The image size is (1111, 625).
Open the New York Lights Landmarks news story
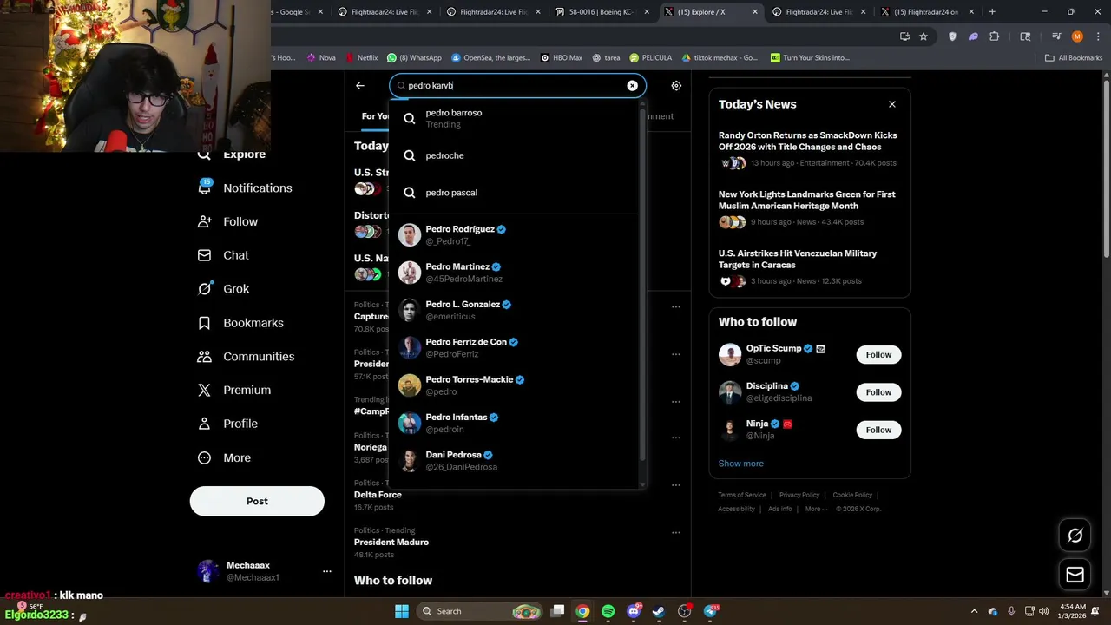pyautogui.click(x=810, y=207)
